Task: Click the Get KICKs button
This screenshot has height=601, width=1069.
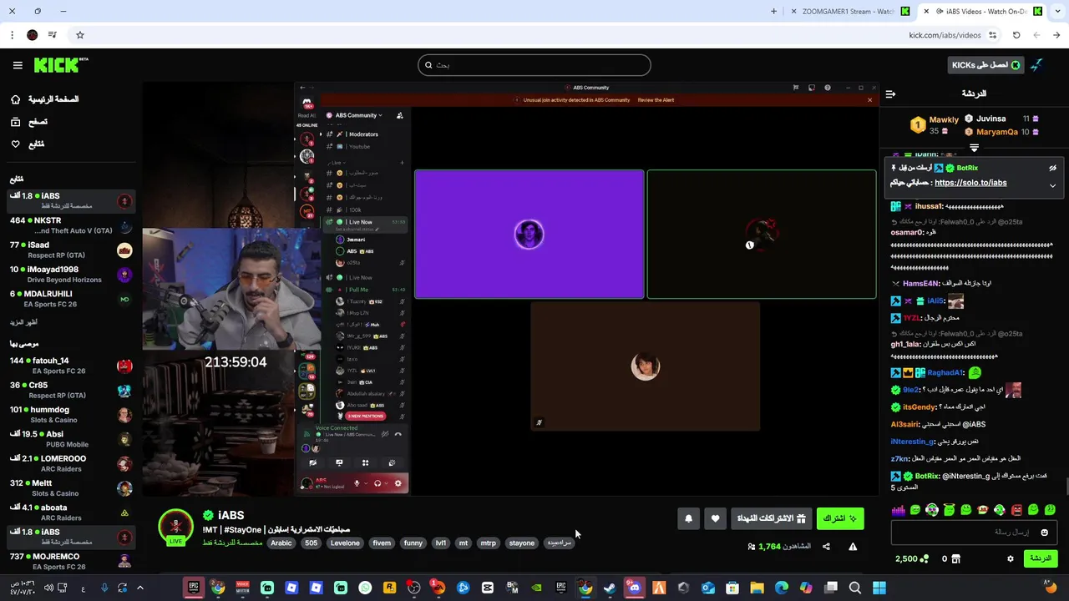Action: tap(986, 65)
